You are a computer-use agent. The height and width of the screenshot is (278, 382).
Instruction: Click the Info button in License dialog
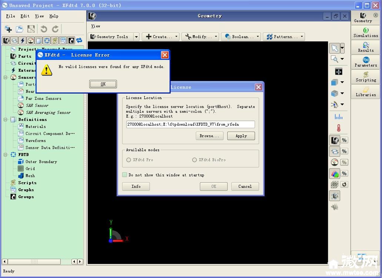[136, 186]
